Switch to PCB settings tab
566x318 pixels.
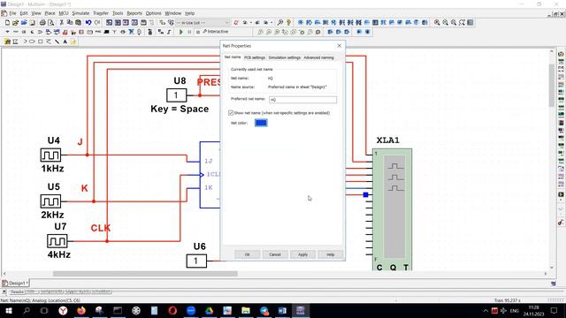[x=255, y=57]
